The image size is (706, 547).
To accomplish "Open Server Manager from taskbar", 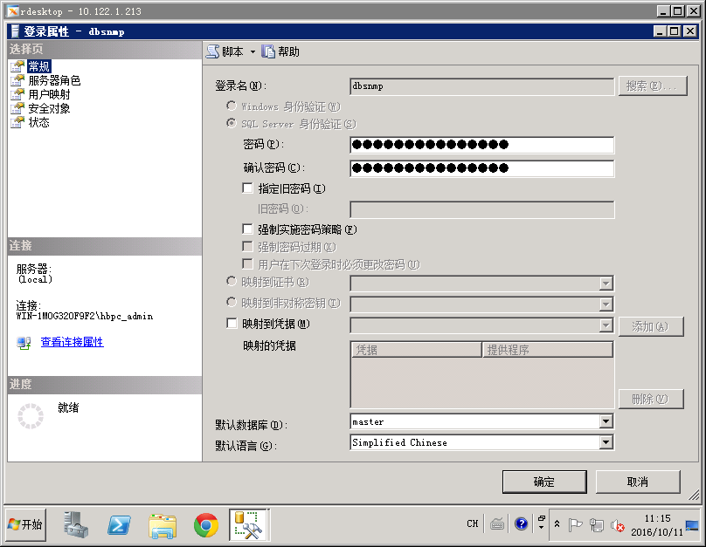I will point(76,524).
